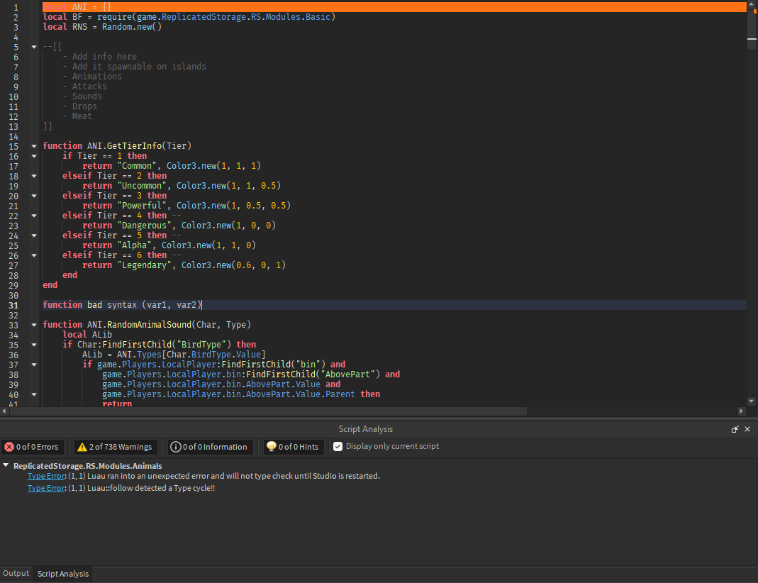Close the Script Analysis panel

[747, 429]
